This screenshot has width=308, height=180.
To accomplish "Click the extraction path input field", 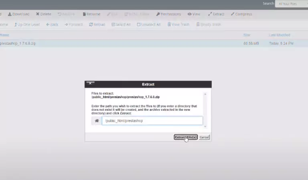I will pos(152,121).
